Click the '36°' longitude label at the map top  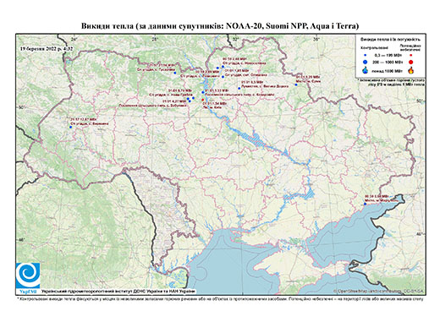(x=316, y=40)
